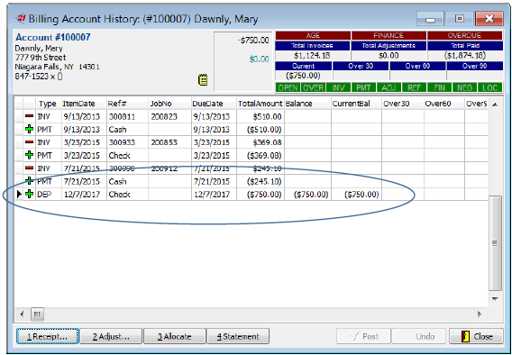Select the TotalAmount cell ($369.08)
512x355 pixels.
click(x=261, y=155)
